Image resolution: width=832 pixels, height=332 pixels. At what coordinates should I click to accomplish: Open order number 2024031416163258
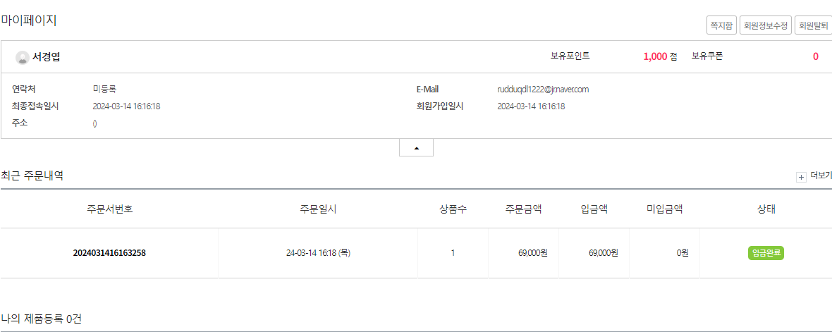click(109, 253)
